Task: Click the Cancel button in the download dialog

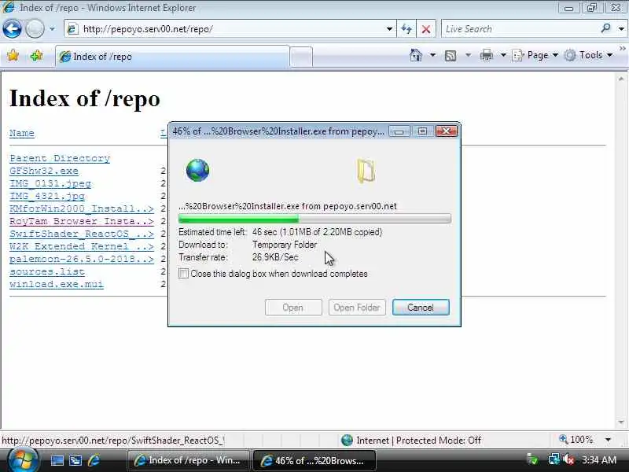Action: [x=421, y=308]
